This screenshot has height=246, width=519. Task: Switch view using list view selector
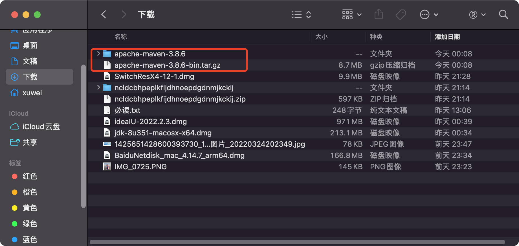coord(301,14)
